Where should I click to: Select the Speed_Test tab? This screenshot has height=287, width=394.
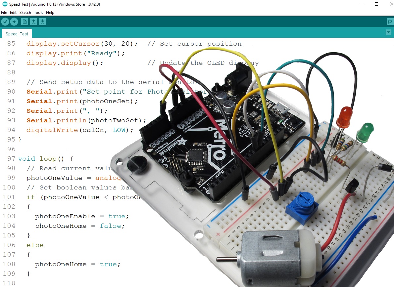point(16,33)
